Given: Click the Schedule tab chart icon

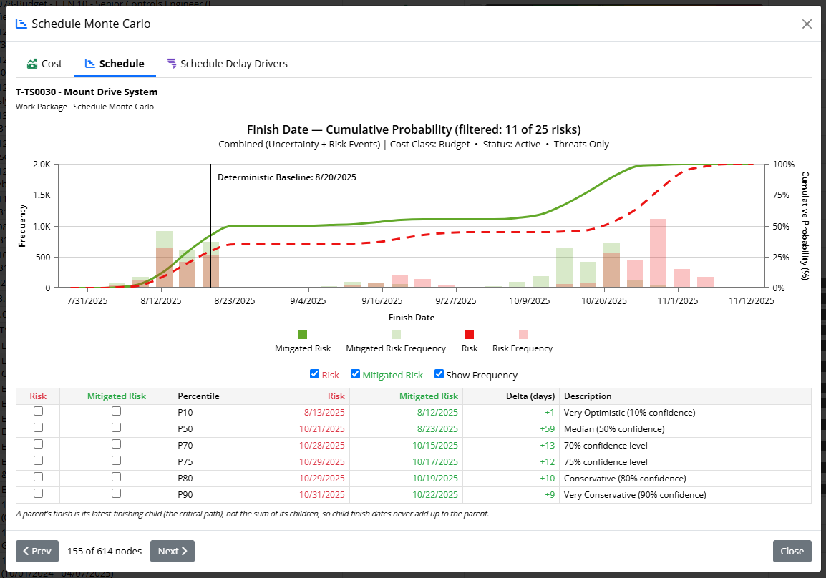Looking at the screenshot, I should pyautogui.click(x=90, y=64).
